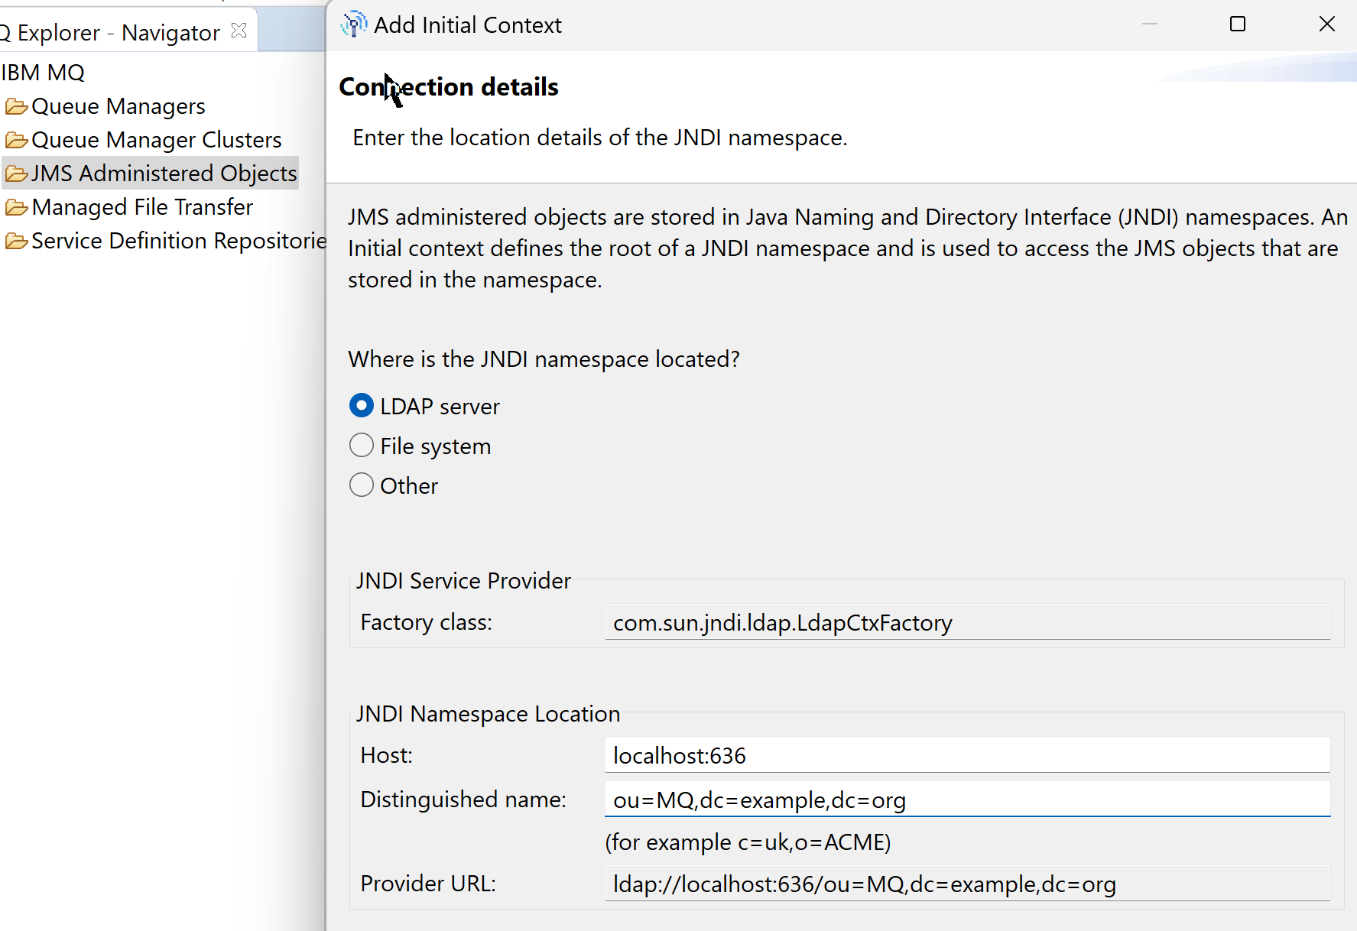The image size is (1357, 931).
Task: Click the Queue Manager Clusters folder icon
Action: [16, 140]
